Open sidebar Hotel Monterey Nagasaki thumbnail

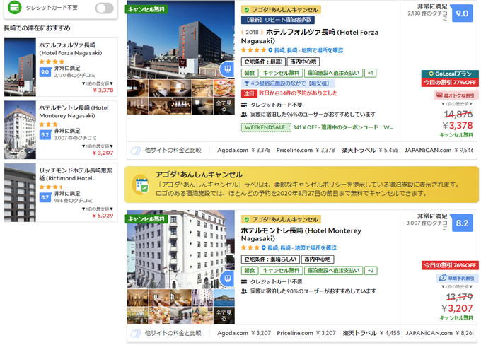point(20,129)
